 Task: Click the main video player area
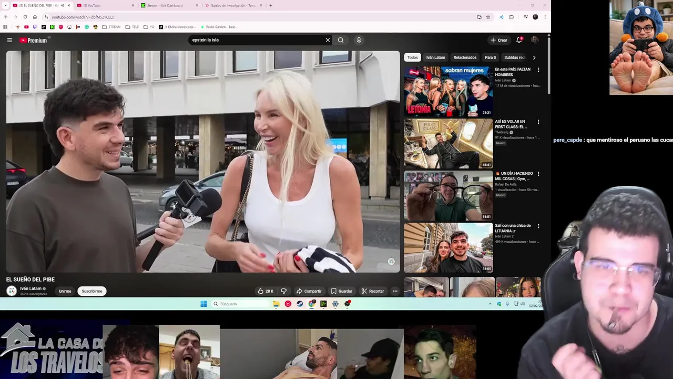203,162
